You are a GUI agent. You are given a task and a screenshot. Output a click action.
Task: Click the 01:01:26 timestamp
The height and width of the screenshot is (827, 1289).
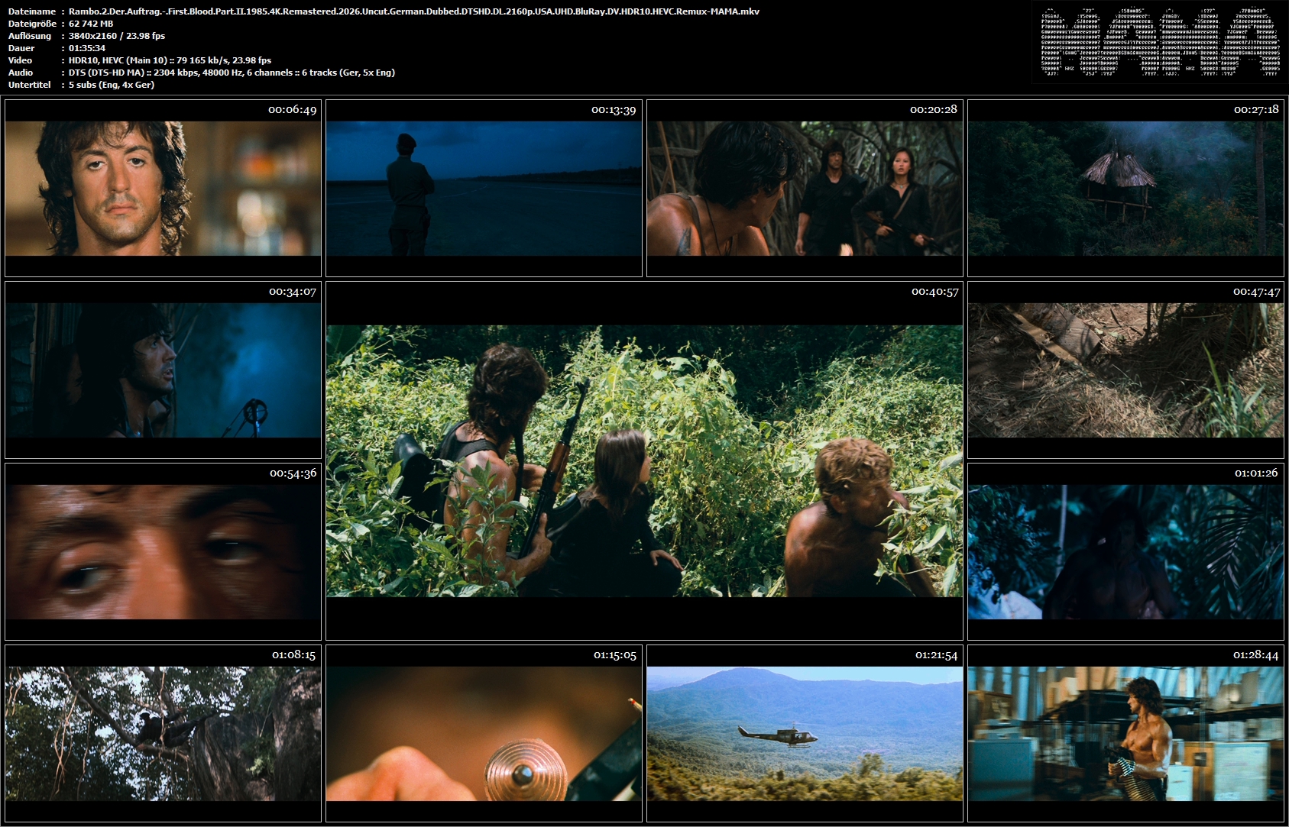(1256, 473)
